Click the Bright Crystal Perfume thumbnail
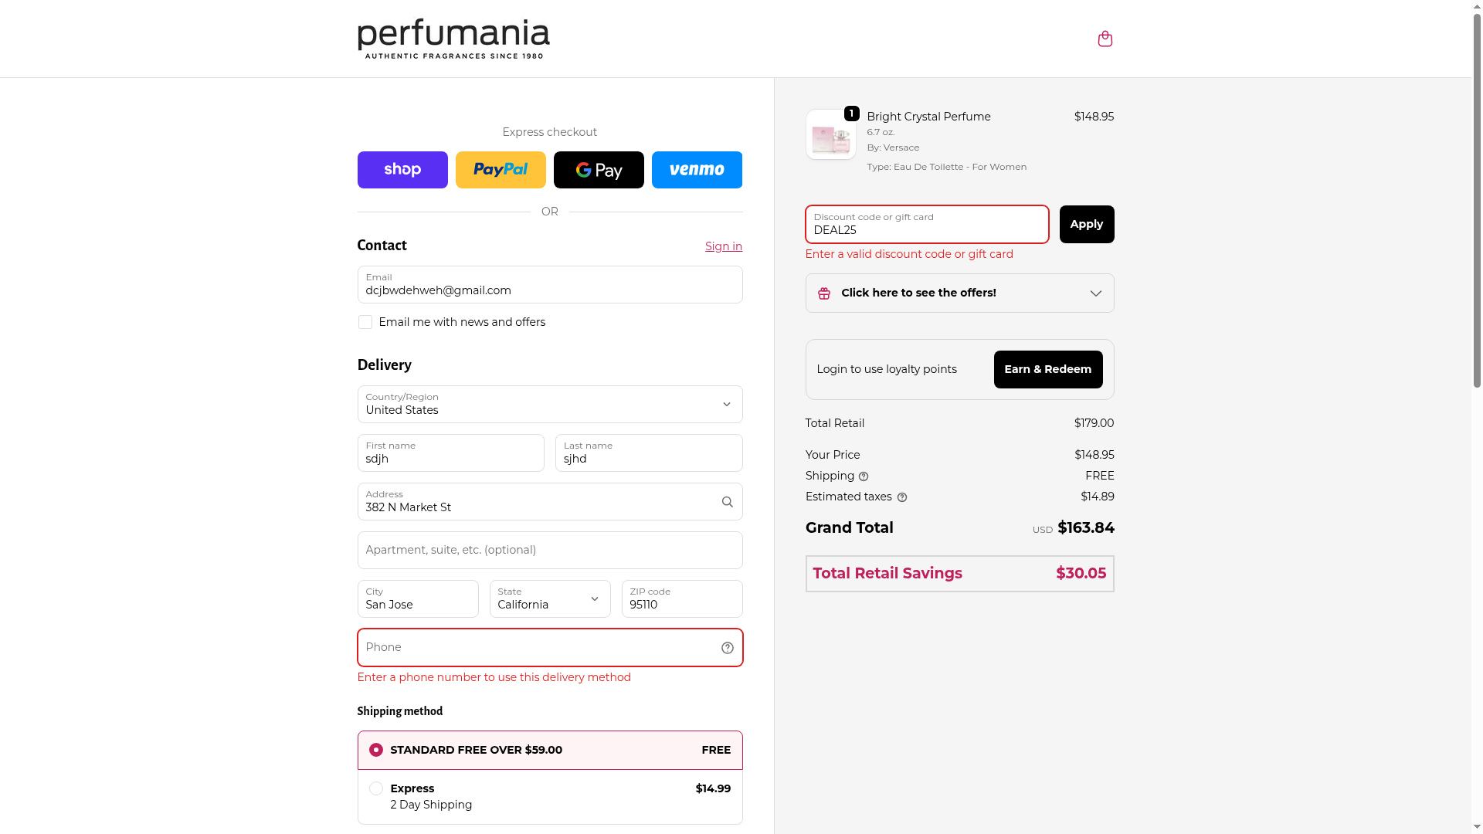1483x834 pixels. pos(831,135)
